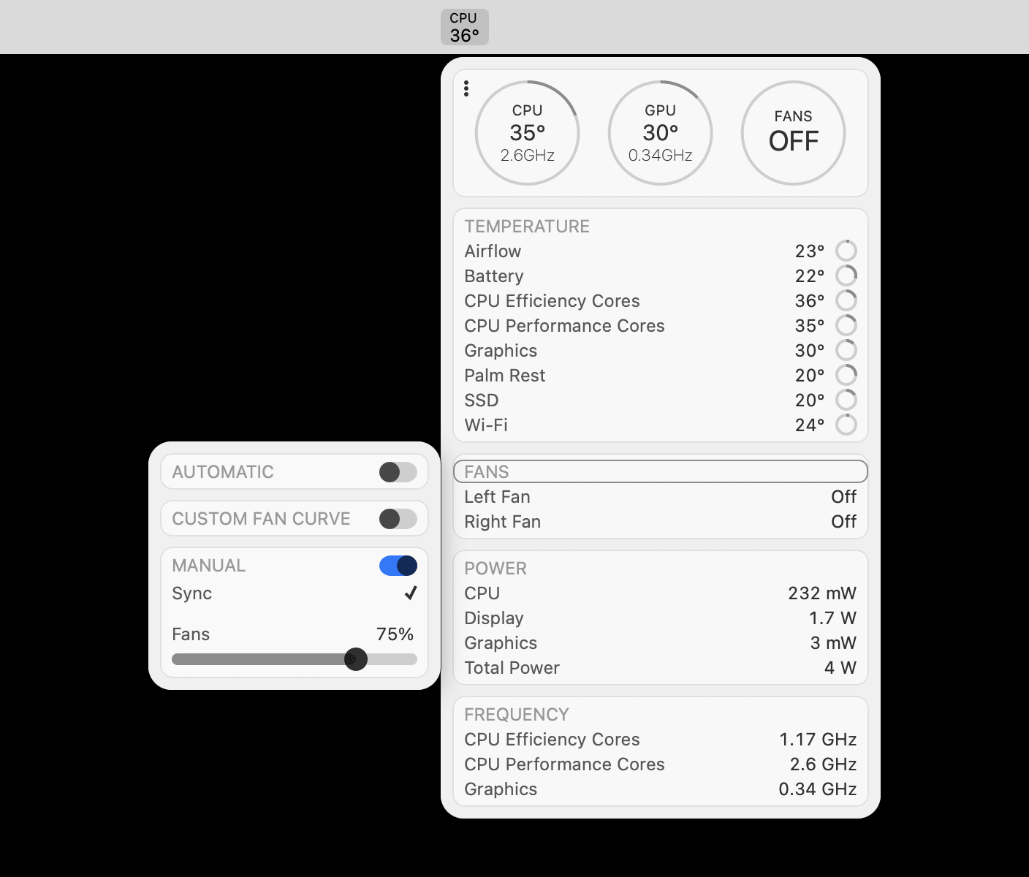Enable the Automatic fan mode toggle
The height and width of the screenshot is (877, 1029).
tap(398, 472)
